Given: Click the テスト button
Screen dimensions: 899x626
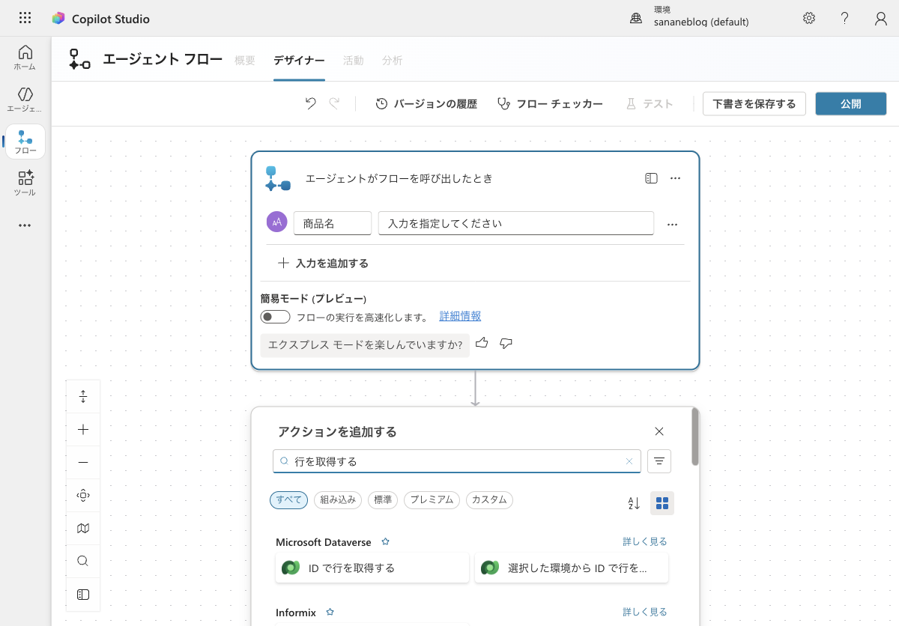Looking at the screenshot, I should (x=650, y=104).
